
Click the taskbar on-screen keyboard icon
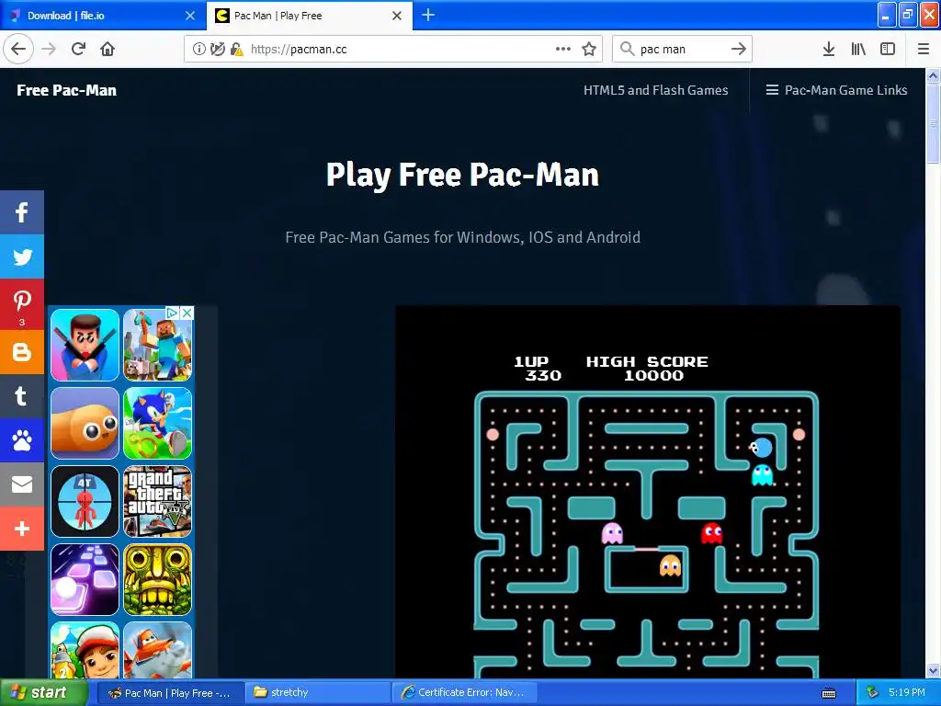point(829,693)
